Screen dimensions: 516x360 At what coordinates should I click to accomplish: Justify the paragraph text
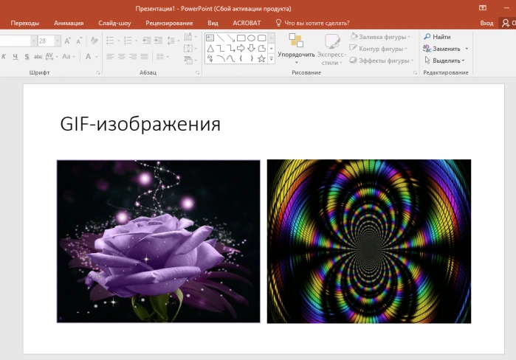[x=144, y=57]
